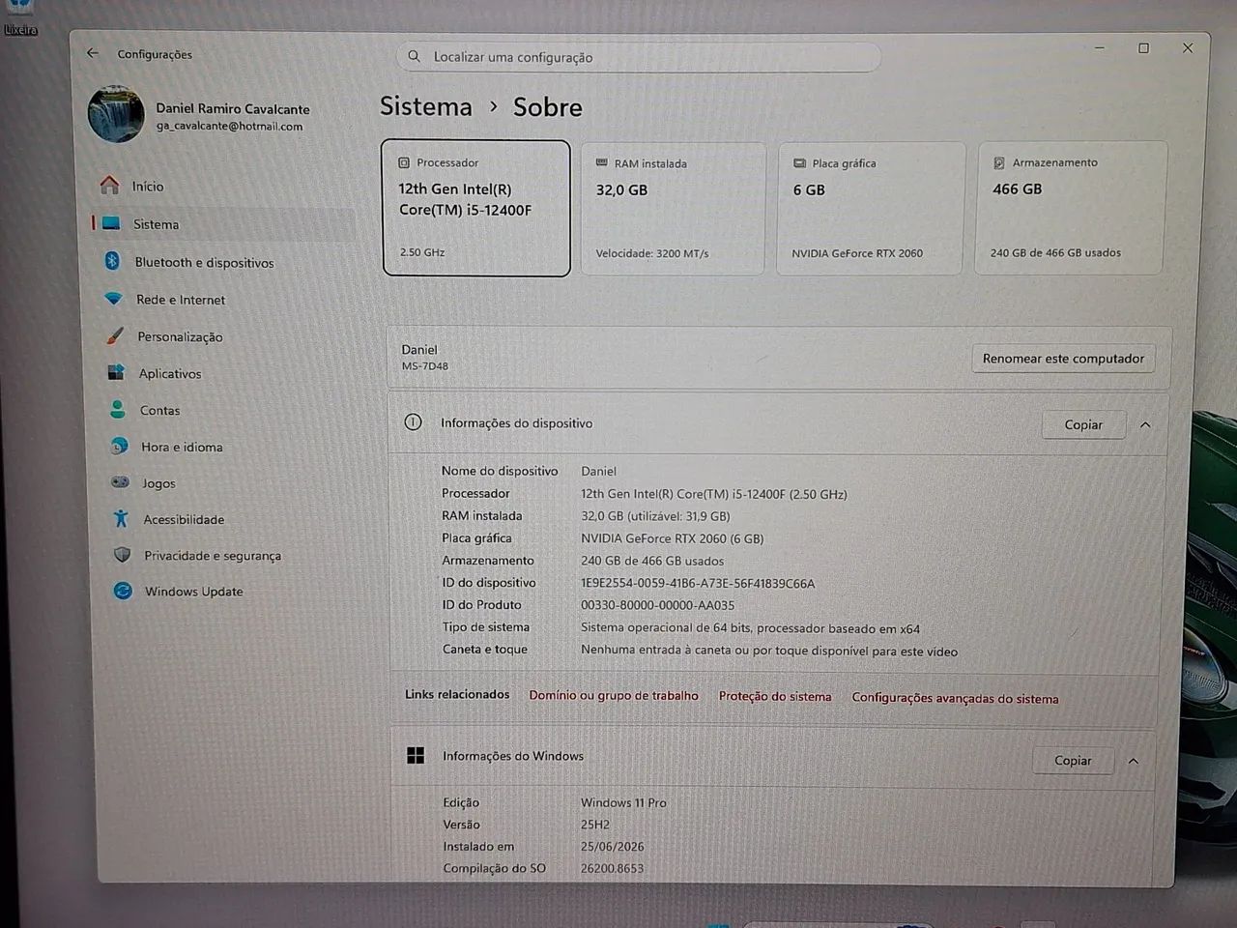This screenshot has width=1237, height=928.
Task: Click the Personalização paintbrush icon
Action: coord(115,335)
